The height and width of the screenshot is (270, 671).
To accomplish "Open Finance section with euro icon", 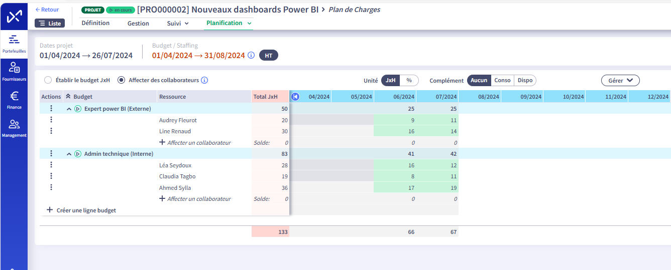I will [x=14, y=100].
